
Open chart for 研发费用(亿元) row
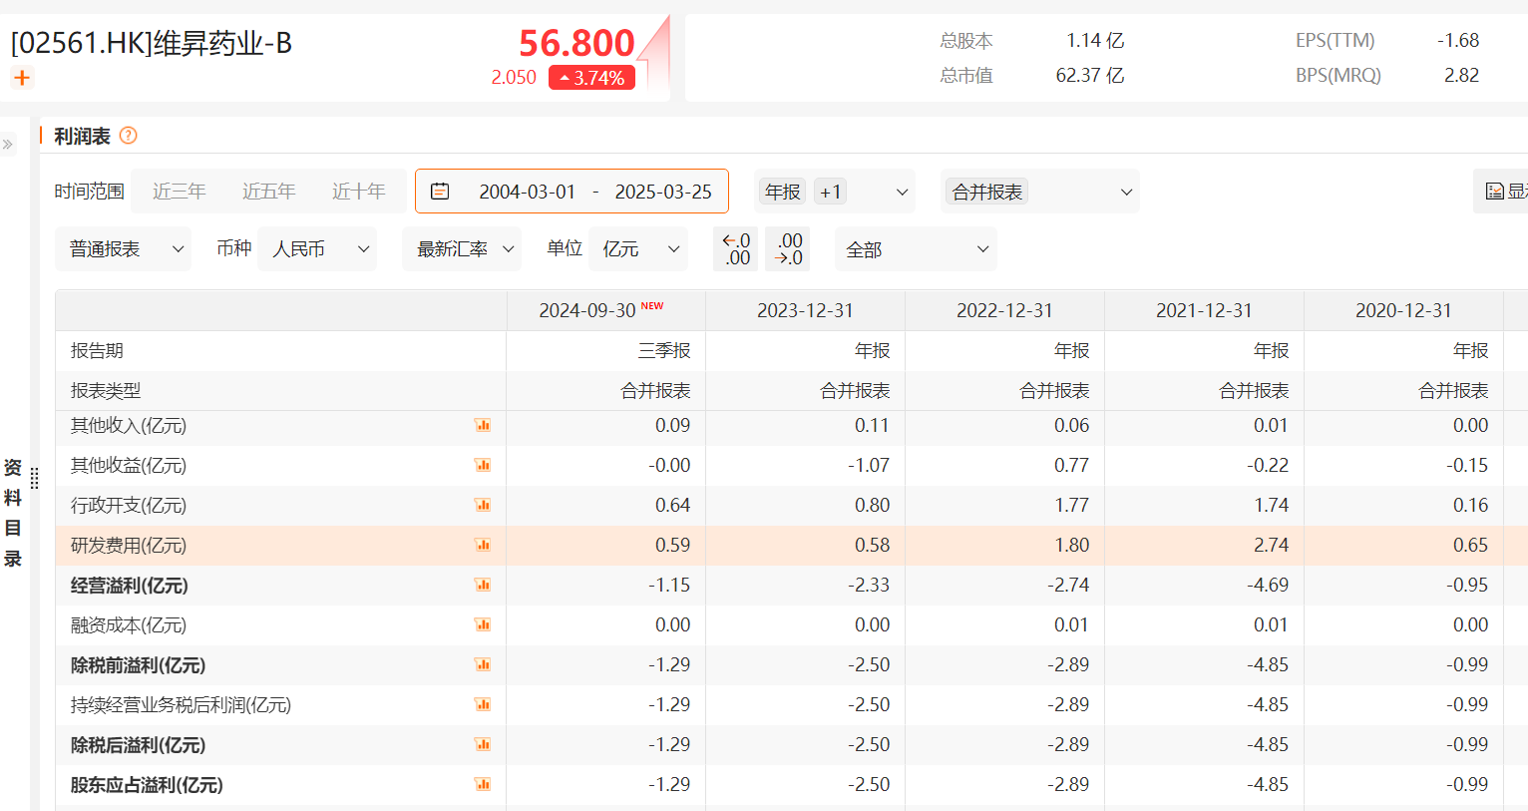point(483,546)
